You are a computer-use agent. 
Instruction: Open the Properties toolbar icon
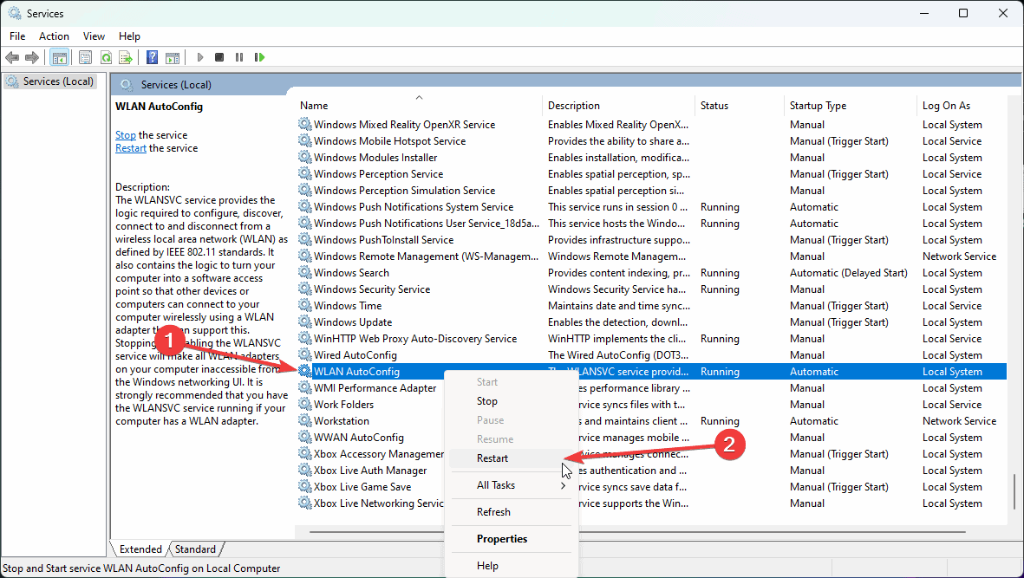(x=85, y=57)
